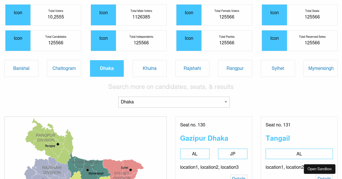
Task: Click the Total Reserved Setes icon
Action: click(x=274, y=40)
